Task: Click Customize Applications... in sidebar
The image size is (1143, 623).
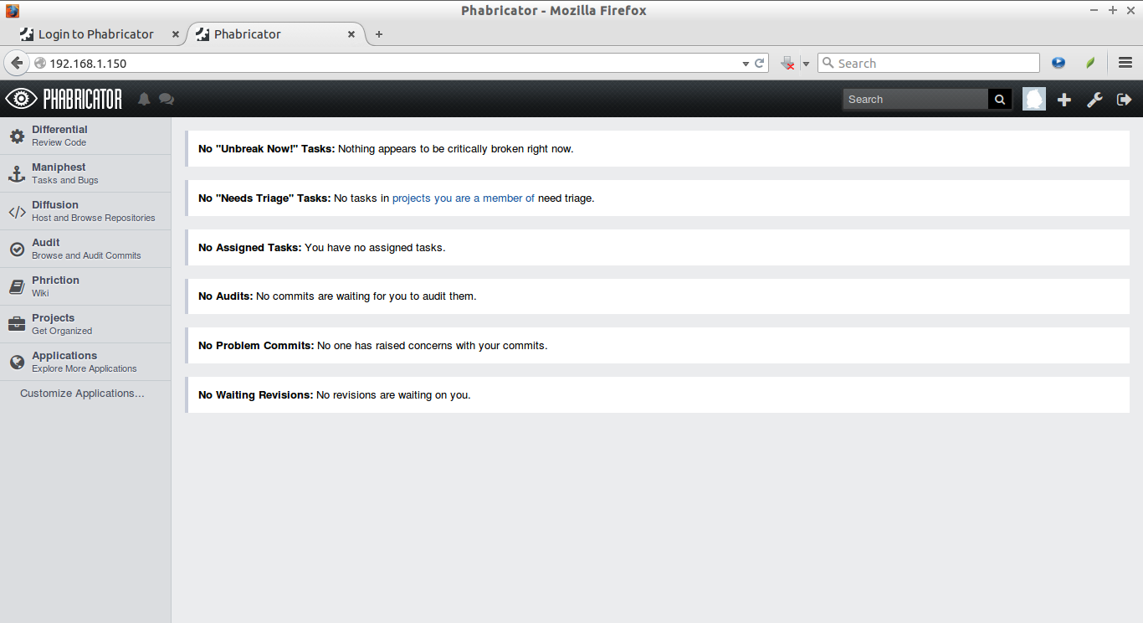Action: (x=82, y=394)
